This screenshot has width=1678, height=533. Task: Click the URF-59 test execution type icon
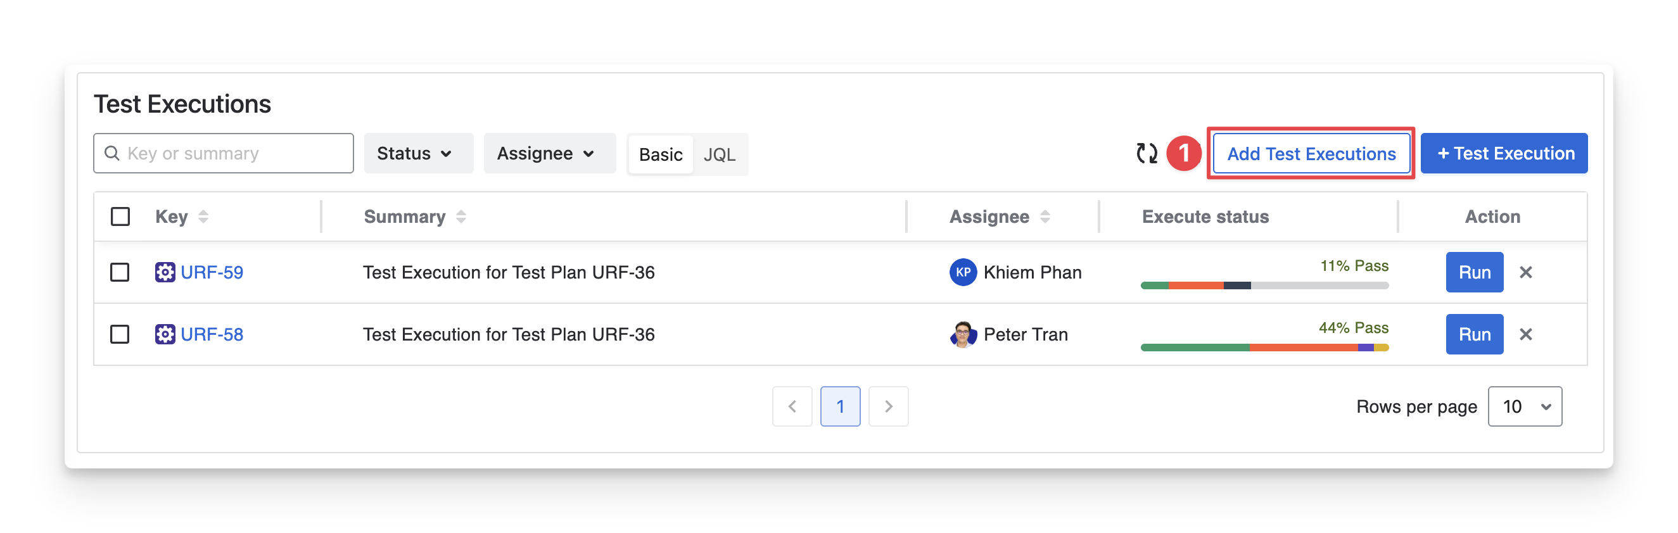click(x=165, y=272)
